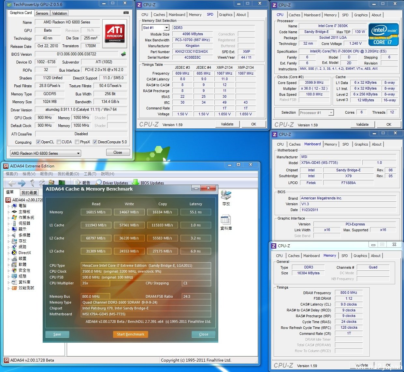Switch to the Sensors tab in GPU-Z

coord(42,13)
